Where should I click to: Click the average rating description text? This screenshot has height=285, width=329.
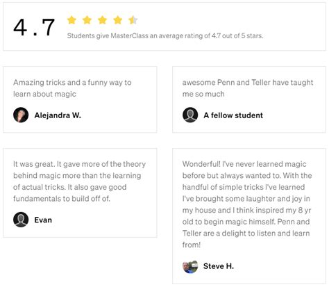coord(165,36)
